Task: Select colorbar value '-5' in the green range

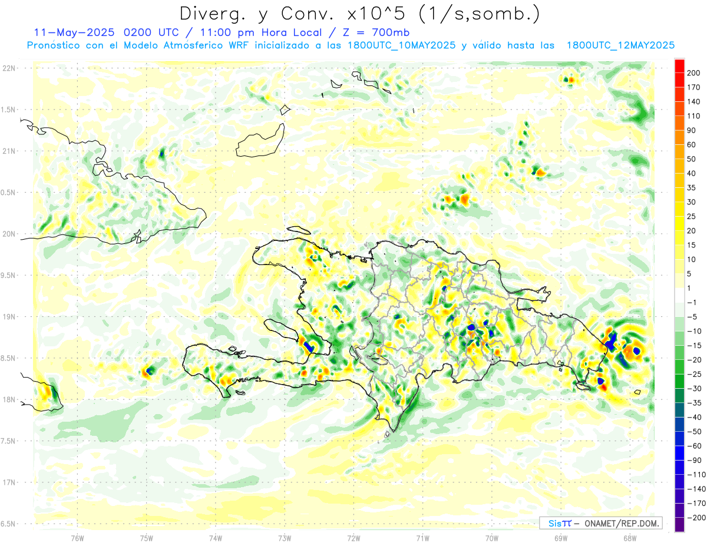Action: (692, 317)
